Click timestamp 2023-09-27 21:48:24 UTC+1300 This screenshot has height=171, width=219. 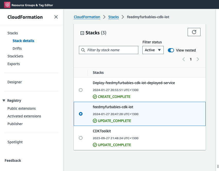coord(116,138)
